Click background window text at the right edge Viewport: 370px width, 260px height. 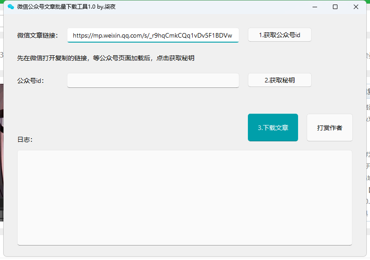click(368, 154)
